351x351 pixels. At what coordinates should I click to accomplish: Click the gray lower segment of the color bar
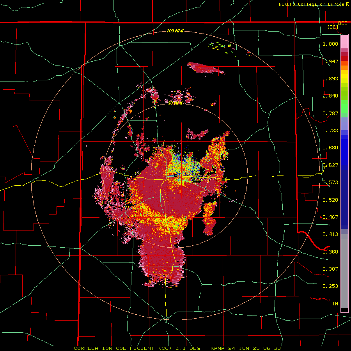pos(344,271)
